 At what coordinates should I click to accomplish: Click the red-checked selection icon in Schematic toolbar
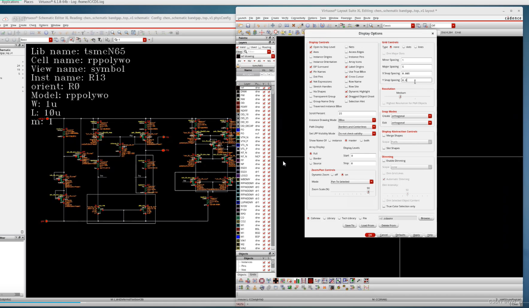(x=72, y=40)
